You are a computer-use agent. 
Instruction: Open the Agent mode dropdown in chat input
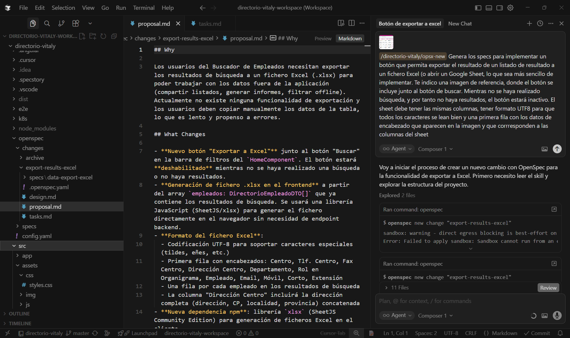397,315
